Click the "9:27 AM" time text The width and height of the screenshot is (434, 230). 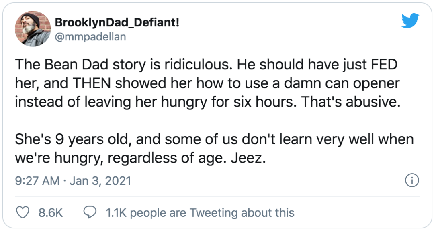click(37, 181)
